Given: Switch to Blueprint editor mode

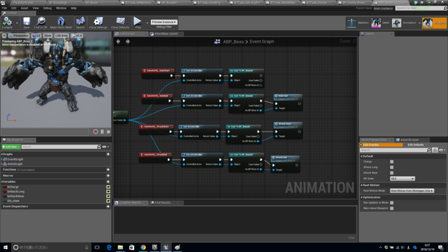Looking at the screenshot, I should [434, 23].
